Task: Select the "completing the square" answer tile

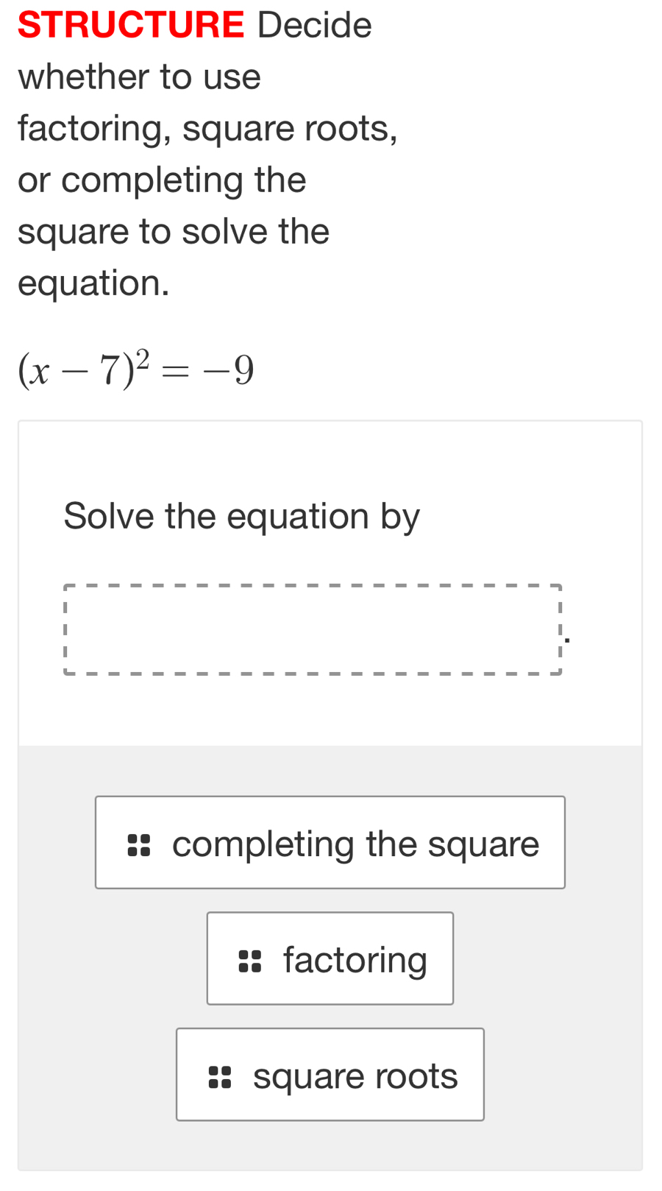Action: (x=330, y=843)
